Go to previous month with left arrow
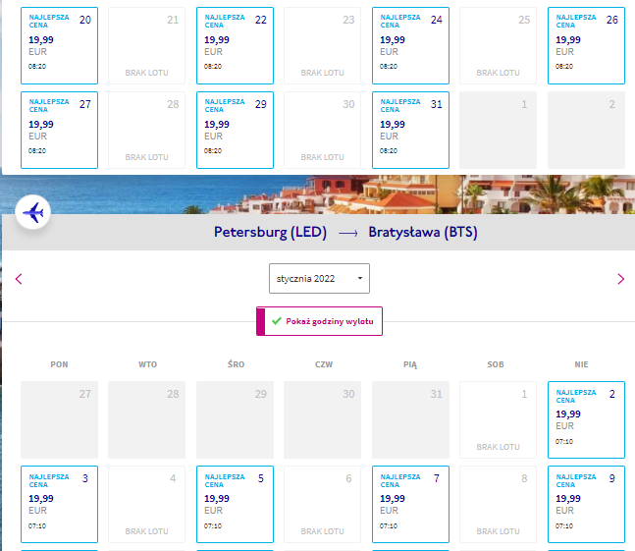 click(19, 279)
